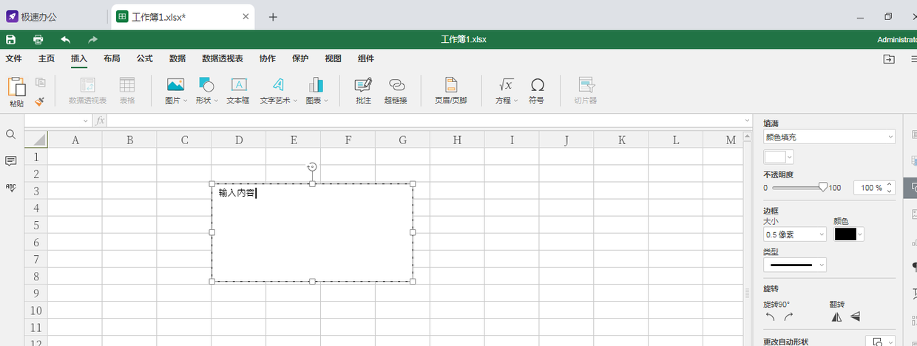
Task: Switch to the 保护 tab
Action: tap(300, 58)
